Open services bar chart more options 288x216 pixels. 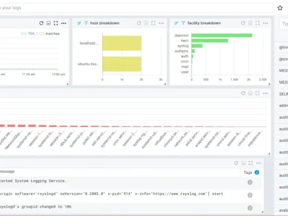(x=265, y=93)
